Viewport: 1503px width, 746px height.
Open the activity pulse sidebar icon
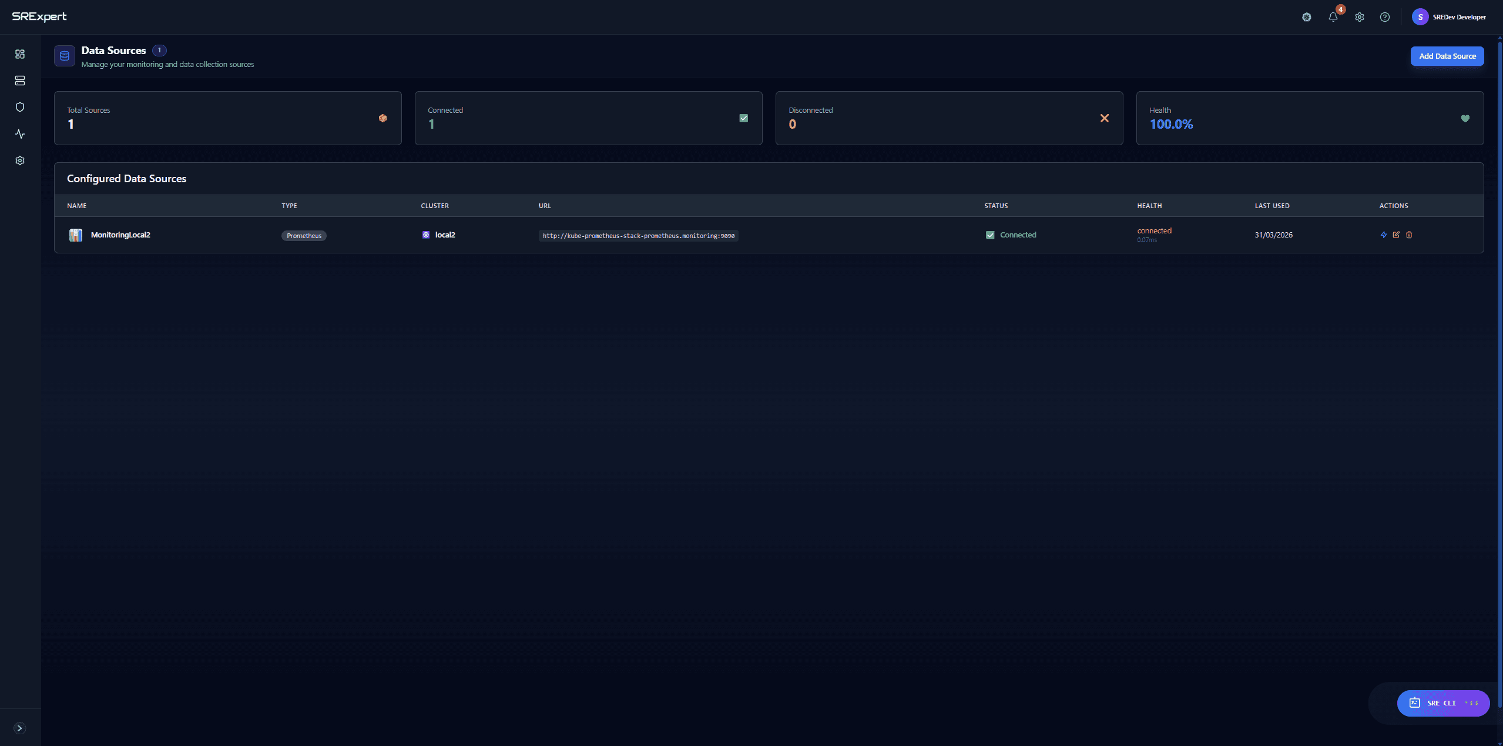[20, 134]
